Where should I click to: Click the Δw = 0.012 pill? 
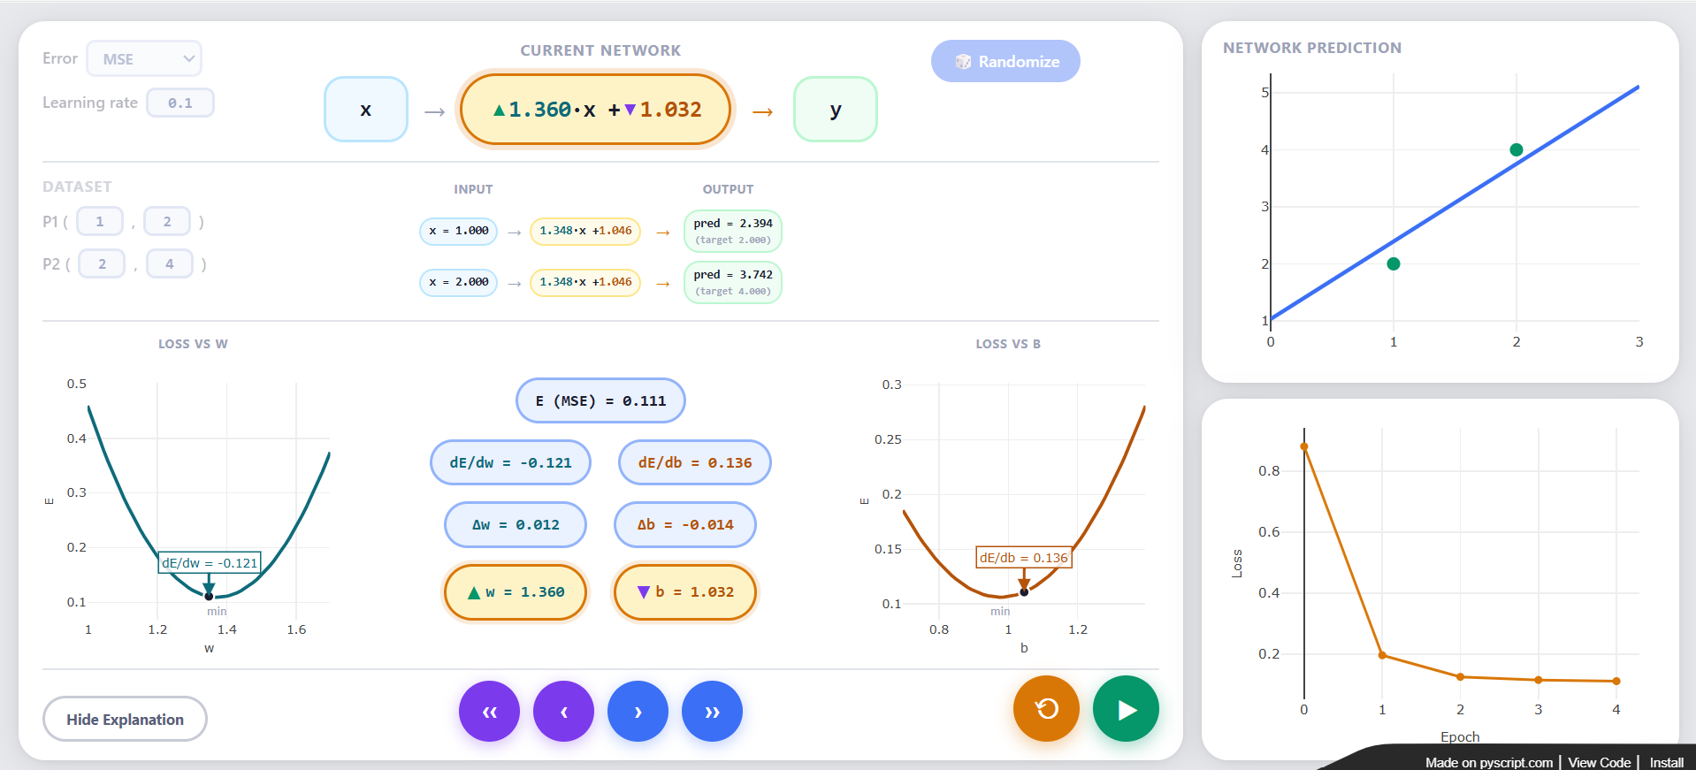coord(516,524)
